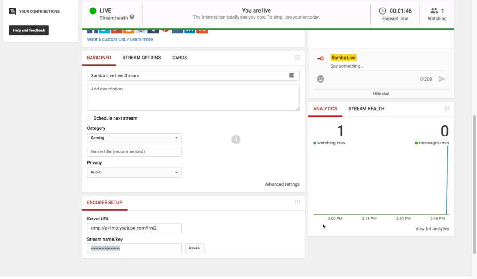The height and width of the screenshot is (279, 477).
Task: Click the green messages/min legend square
Action: pyautogui.click(x=416, y=143)
